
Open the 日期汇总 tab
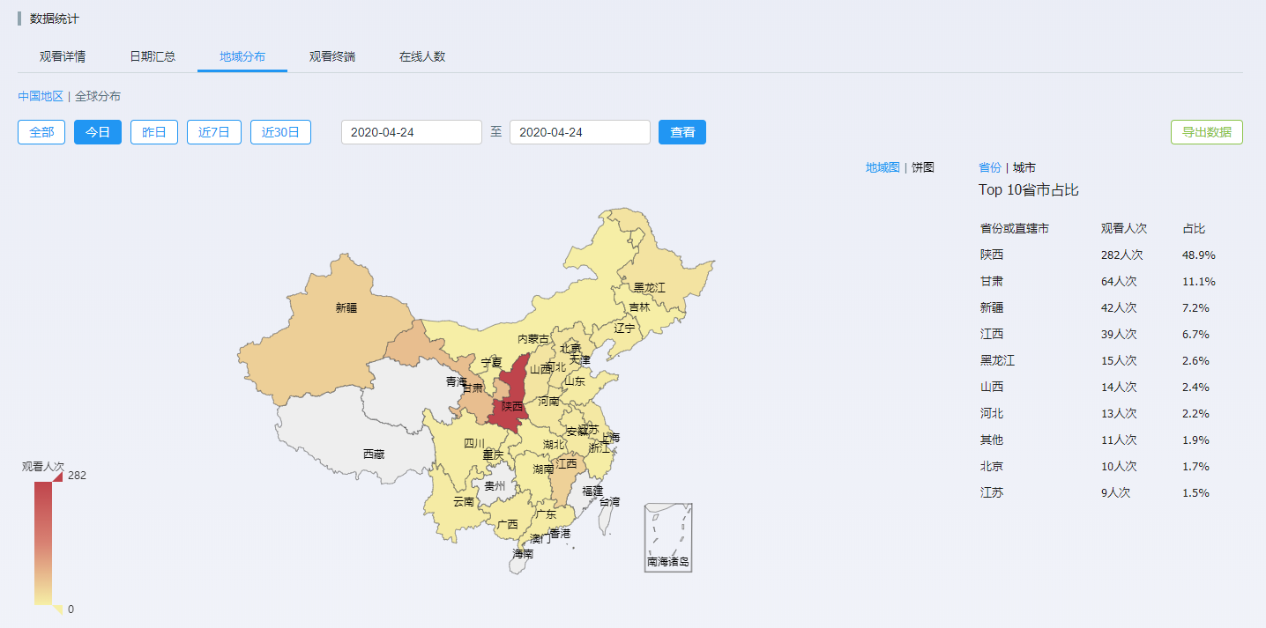[x=153, y=56]
